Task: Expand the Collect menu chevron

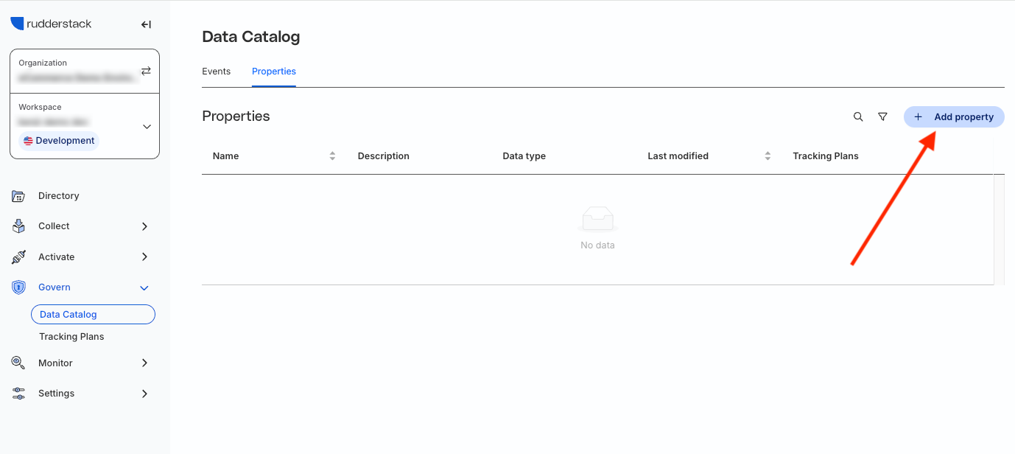Action: click(x=144, y=226)
